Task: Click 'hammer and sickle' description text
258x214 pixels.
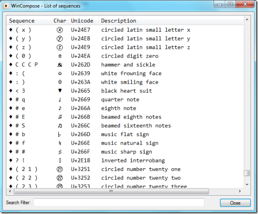Action: tap(128, 65)
